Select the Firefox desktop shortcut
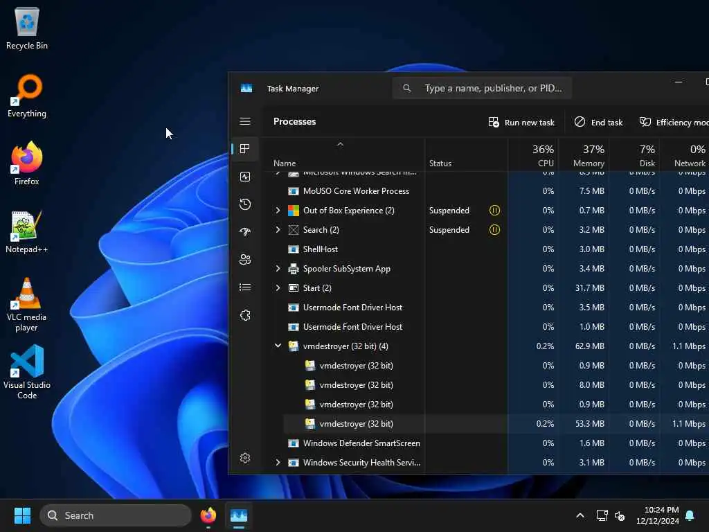 tap(27, 163)
